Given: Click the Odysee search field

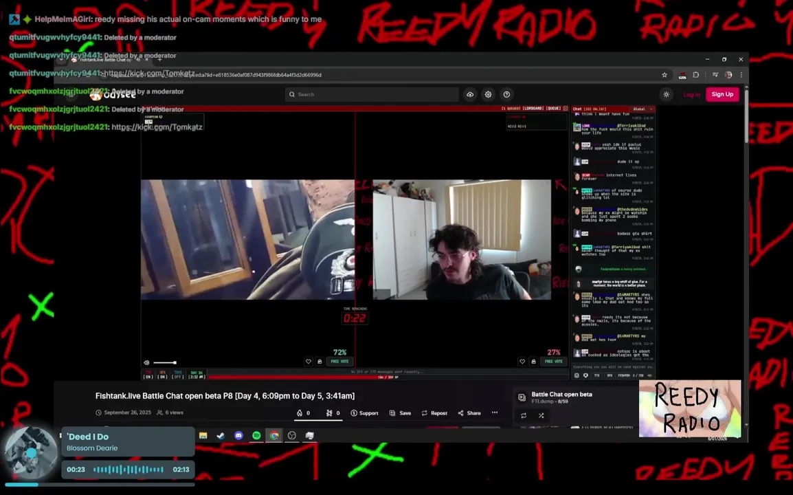Looking at the screenshot, I should [x=372, y=94].
